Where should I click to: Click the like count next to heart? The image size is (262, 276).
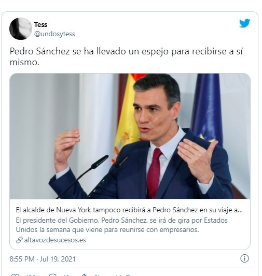[x=31, y=275]
